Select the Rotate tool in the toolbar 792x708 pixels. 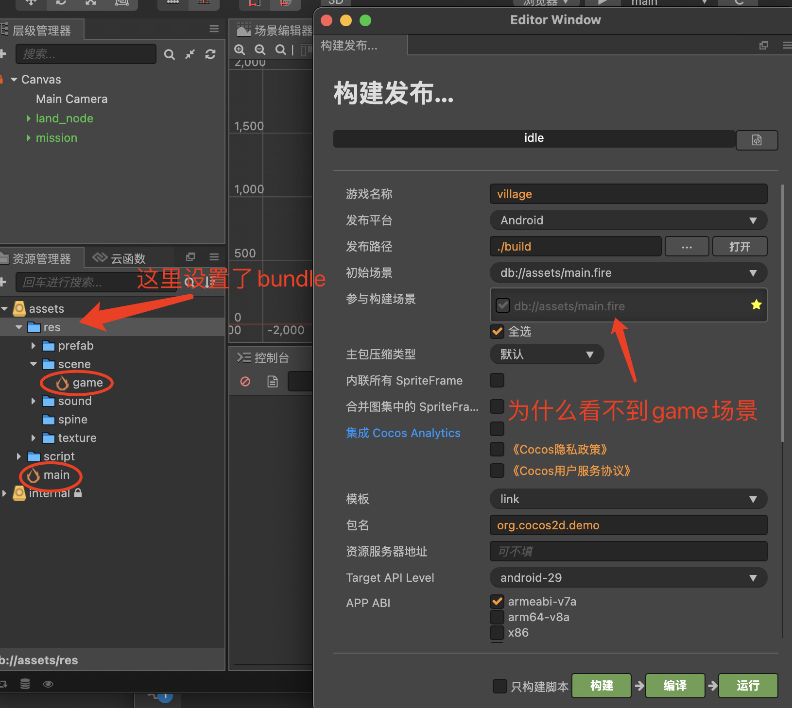pyautogui.click(x=61, y=2)
